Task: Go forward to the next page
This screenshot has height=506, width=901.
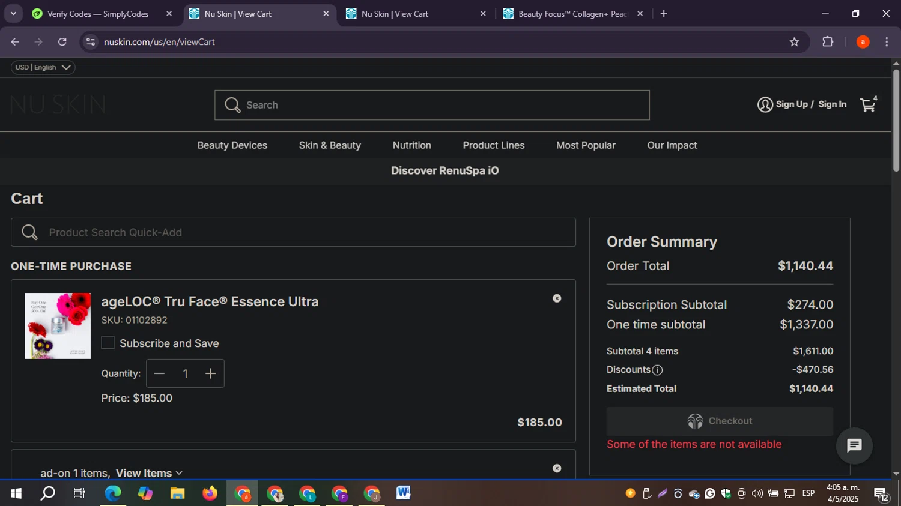Action: coord(38,41)
